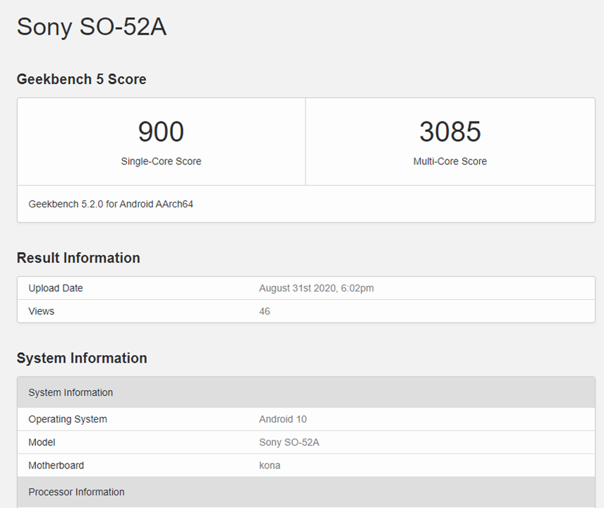Image resolution: width=604 pixels, height=508 pixels.
Task: Click the Motherboard row label
Action: click(x=56, y=465)
